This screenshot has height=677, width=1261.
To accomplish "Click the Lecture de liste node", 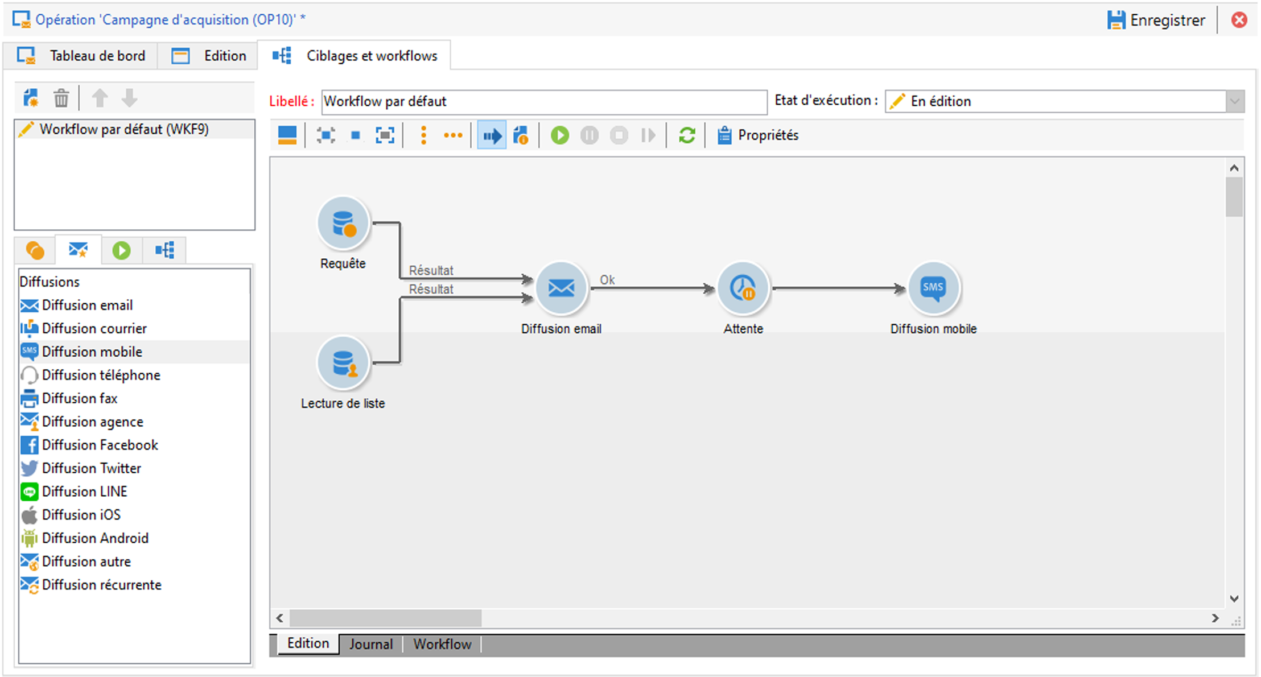I will click(x=343, y=363).
